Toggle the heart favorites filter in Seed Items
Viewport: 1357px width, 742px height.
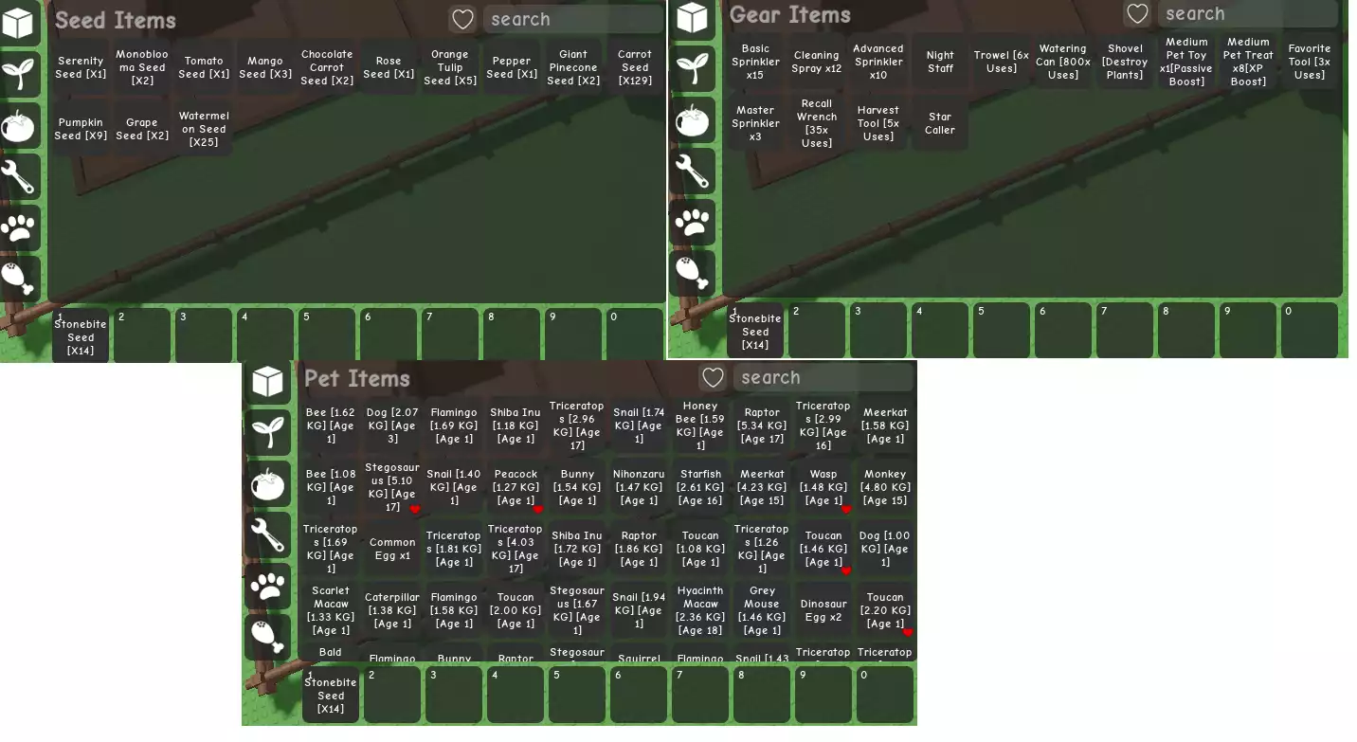coord(462,20)
